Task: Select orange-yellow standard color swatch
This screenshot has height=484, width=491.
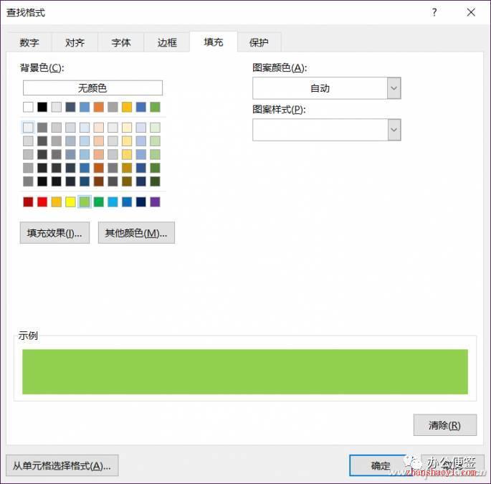Action: 57,201
